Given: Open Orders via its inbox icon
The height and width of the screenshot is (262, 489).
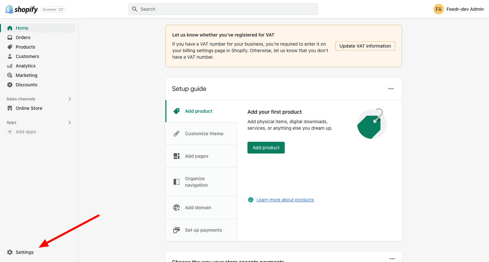Looking at the screenshot, I should coord(10,37).
